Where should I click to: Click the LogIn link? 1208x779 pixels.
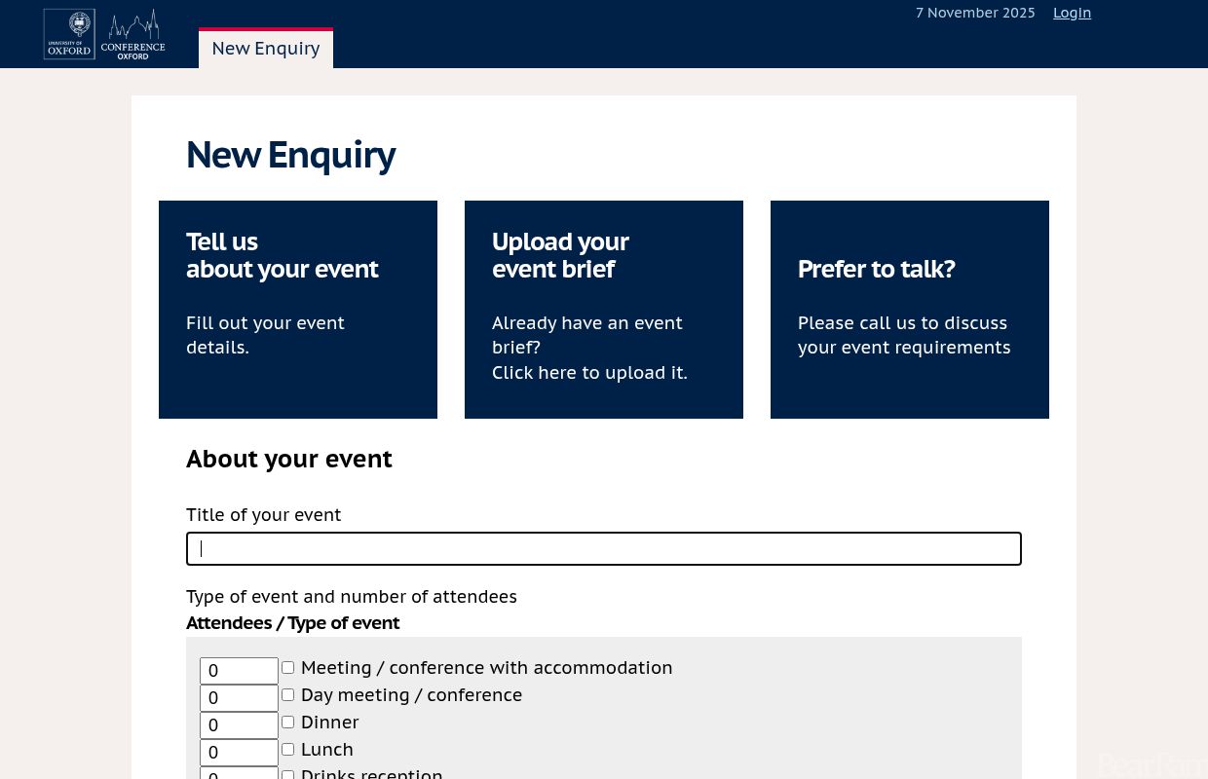[x=1072, y=13]
